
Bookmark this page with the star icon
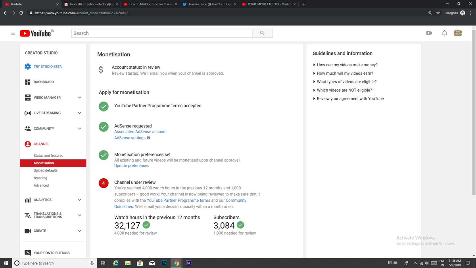438,13
